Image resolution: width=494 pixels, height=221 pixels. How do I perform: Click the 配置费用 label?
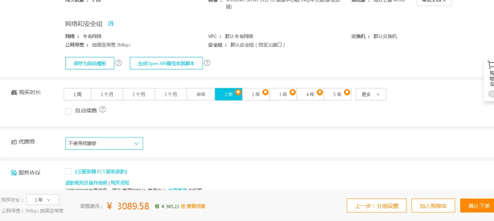tap(92, 206)
